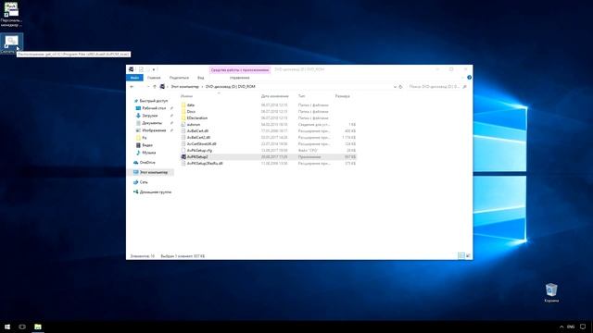Click the Корзина recycle bin desktop icon
The height and width of the screenshot is (333, 593).
551,292
